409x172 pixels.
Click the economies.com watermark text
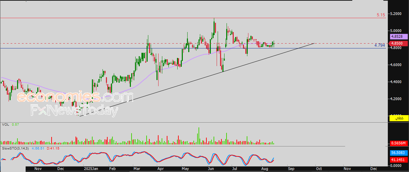[x=75, y=97]
